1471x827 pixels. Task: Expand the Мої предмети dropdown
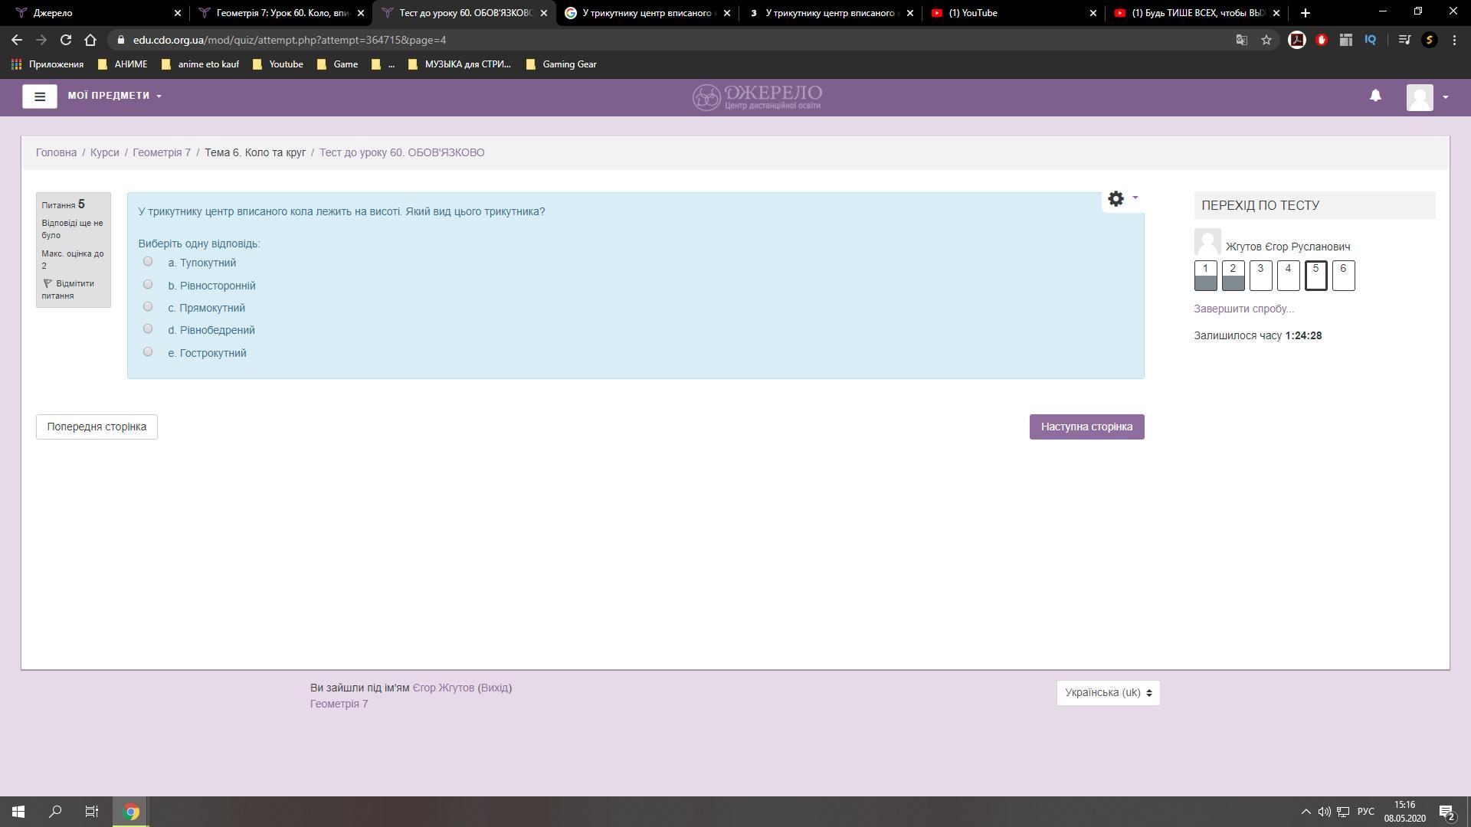tap(115, 96)
